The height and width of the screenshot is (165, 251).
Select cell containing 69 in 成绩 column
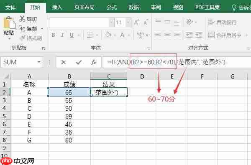(69, 116)
